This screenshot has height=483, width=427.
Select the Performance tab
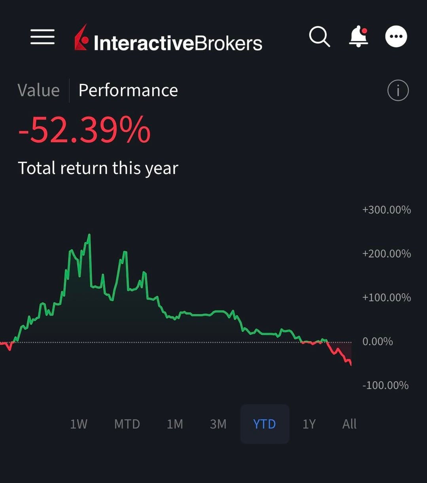click(x=128, y=90)
